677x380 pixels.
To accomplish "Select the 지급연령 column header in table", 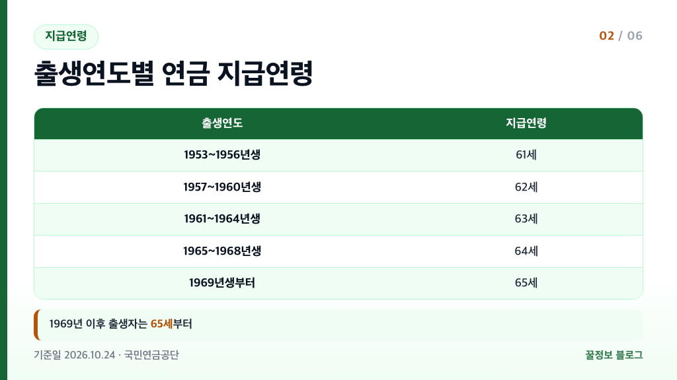I will 526,123.
